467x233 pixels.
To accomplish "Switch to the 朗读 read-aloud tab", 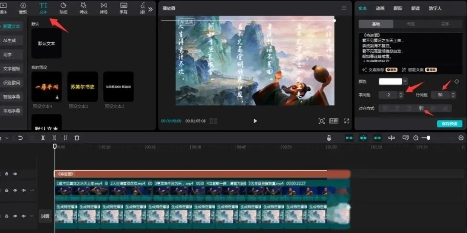I will 416,8.
